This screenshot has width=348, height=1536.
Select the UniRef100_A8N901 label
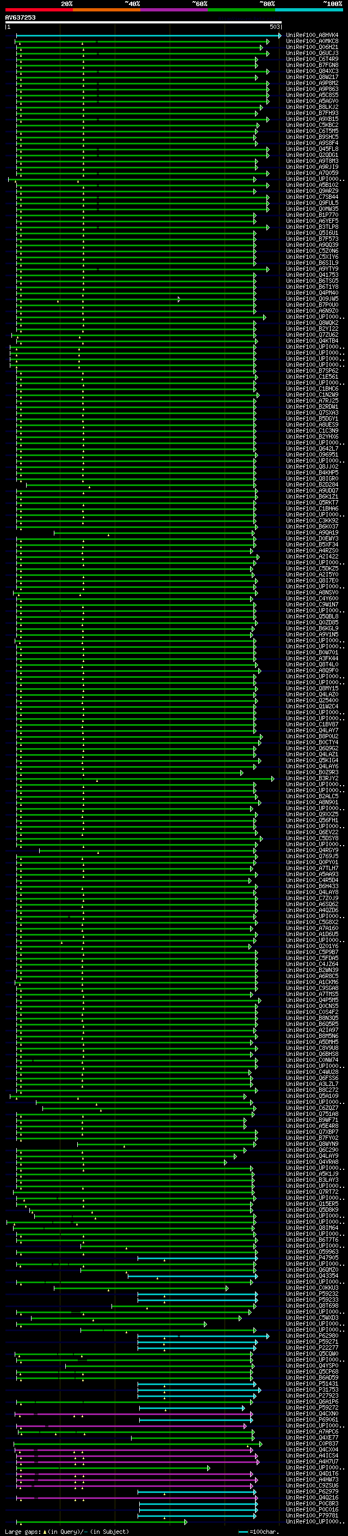pyautogui.click(x=312, y=802)
